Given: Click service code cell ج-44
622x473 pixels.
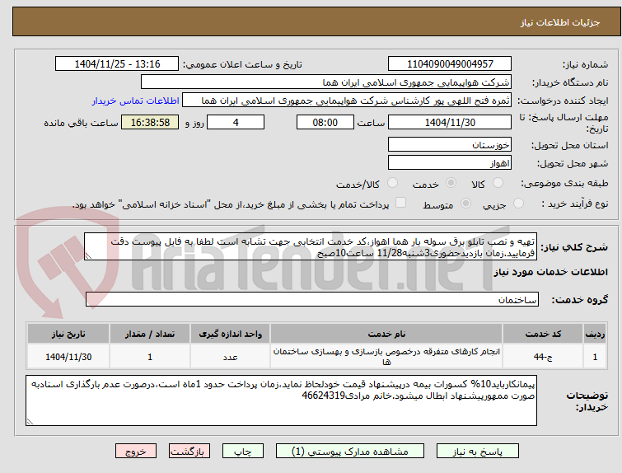Looking at the screenshot, I should click(543, 357).
